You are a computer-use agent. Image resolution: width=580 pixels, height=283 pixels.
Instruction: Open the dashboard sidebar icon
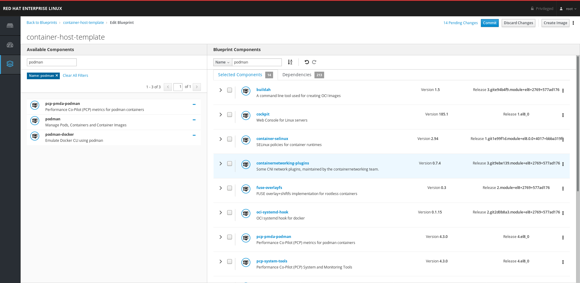tap(10, 45)
